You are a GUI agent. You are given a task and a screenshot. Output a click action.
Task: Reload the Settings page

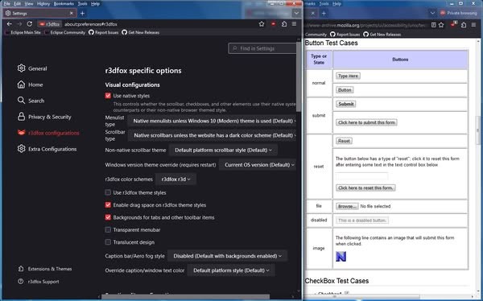[x=29, y=23]
